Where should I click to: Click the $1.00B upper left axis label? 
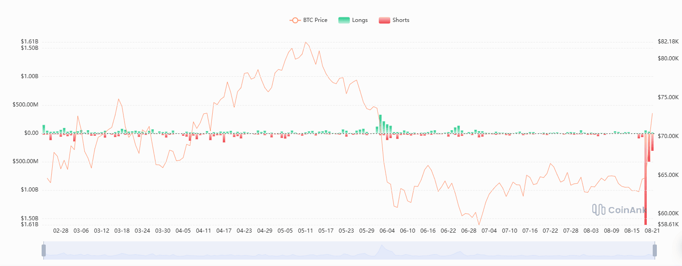click(29, 76)
